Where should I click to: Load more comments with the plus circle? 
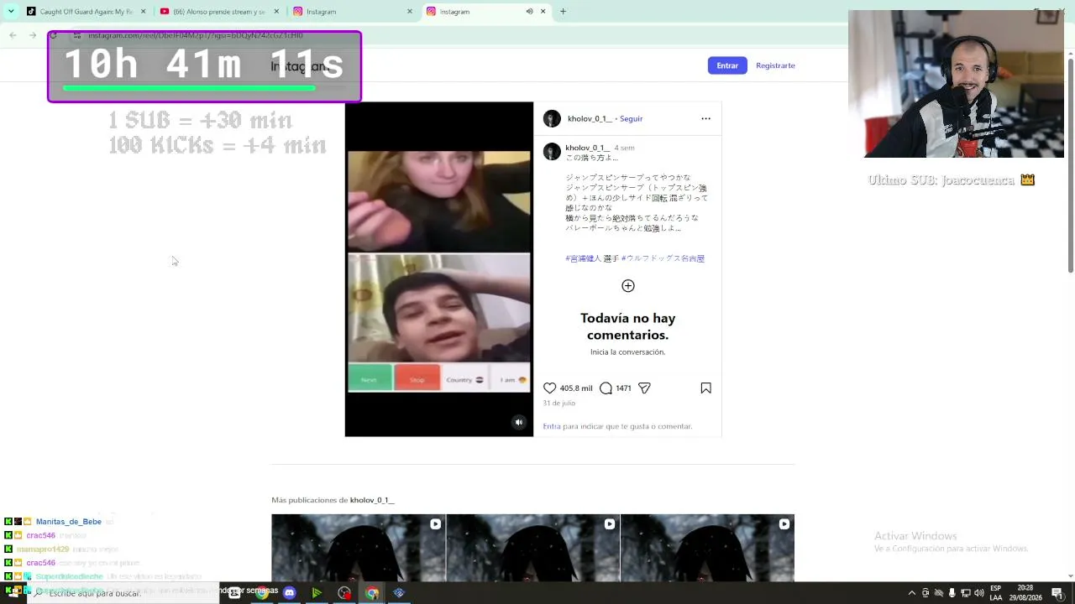(627, 286)
